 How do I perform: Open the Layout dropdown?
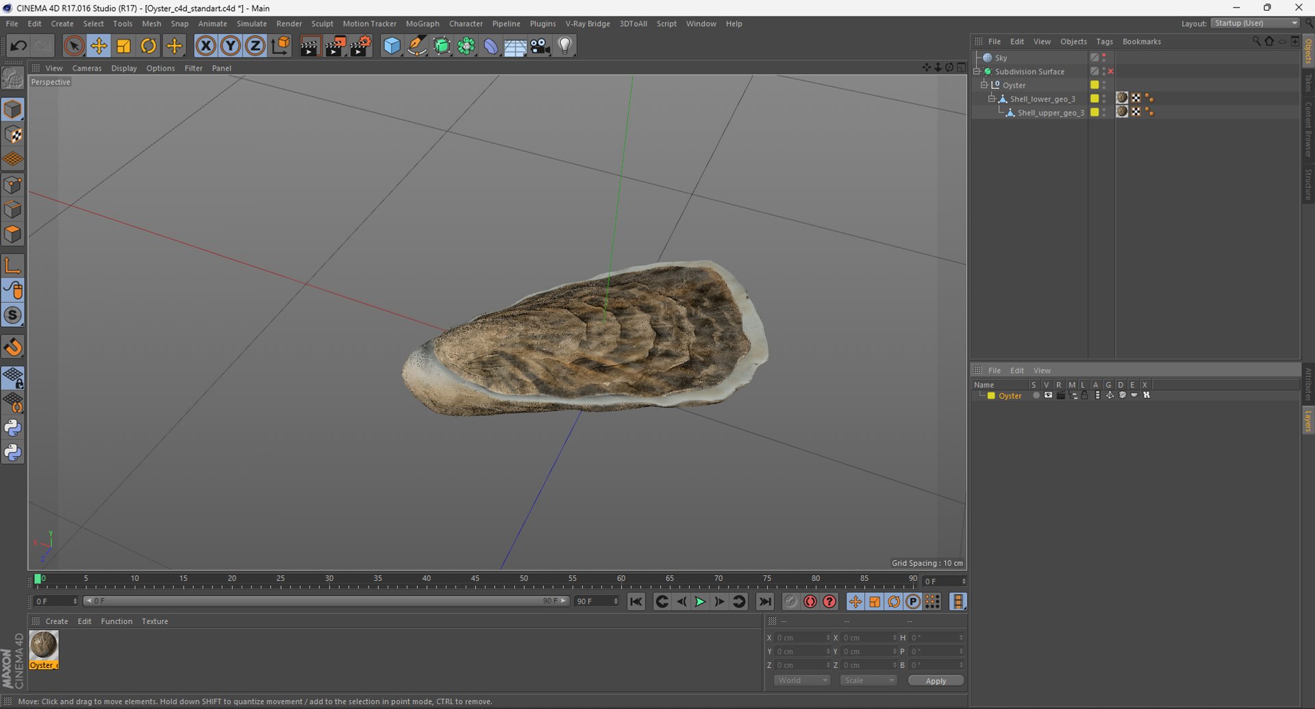(x=1255, y=23)
